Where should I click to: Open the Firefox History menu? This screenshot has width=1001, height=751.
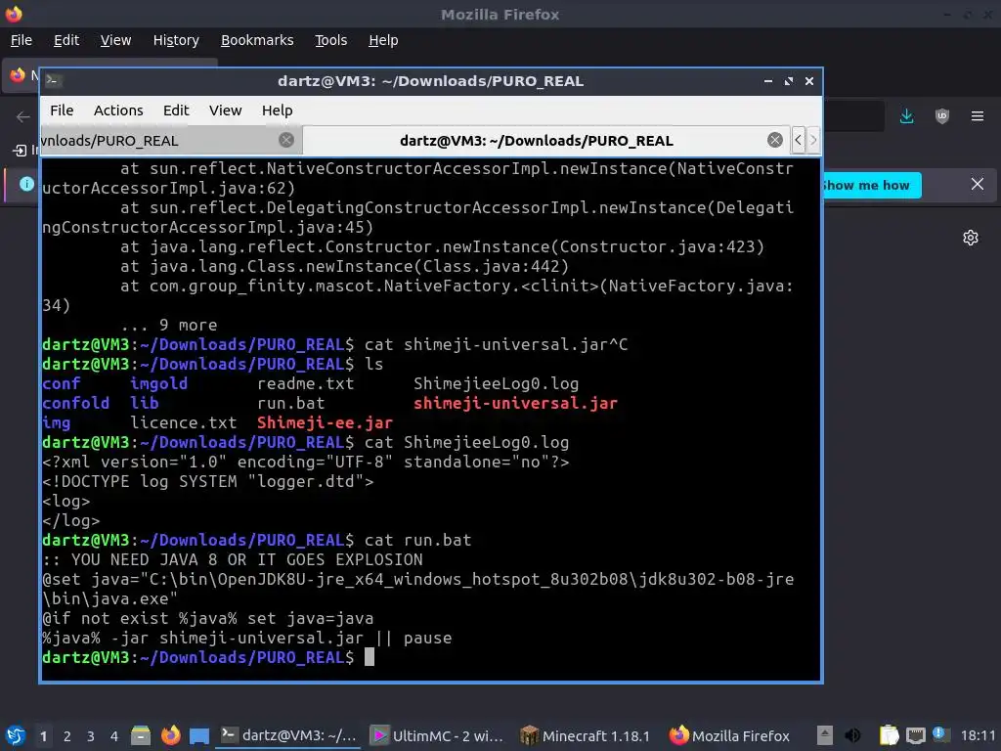(176, 40)
